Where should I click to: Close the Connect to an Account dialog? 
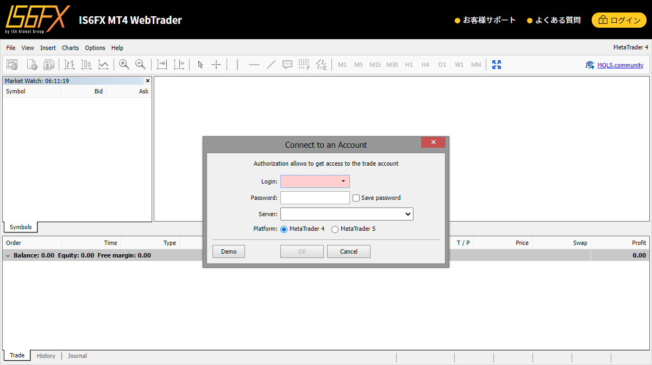[x=433, y=142]
